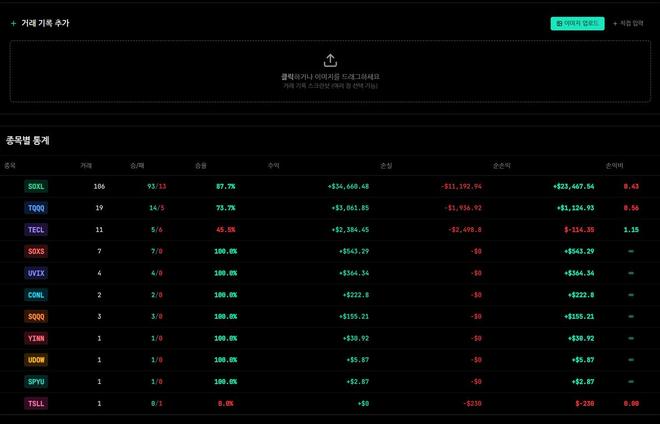Screen dimensions: 660x424
Task: Click TECL net loss $-114.35
Action: [x=580, y=230]
